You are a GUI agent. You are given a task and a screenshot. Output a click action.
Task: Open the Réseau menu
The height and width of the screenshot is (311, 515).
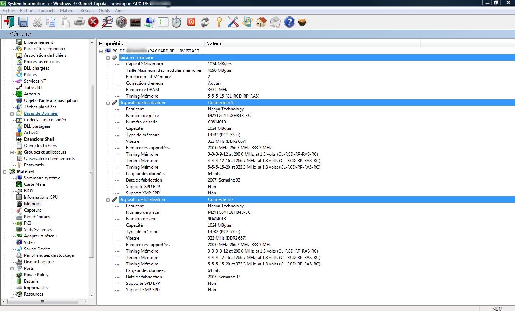(87, 11)
